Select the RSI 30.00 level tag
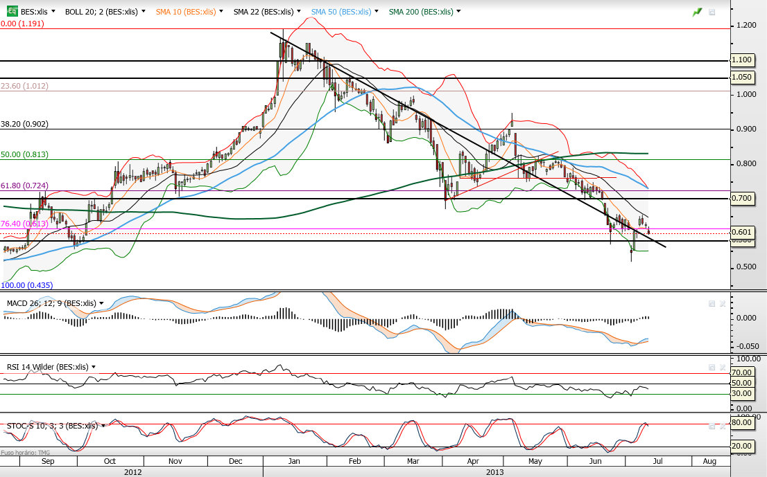The image size is (767, 477). (741, 393)
